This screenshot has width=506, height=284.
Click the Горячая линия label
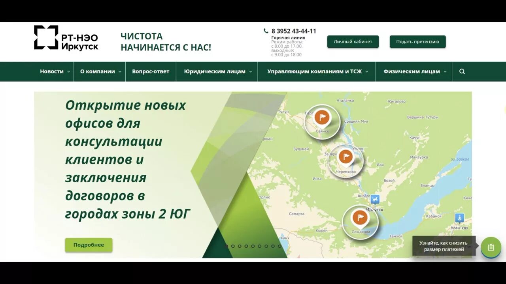(x=288, y=38)
